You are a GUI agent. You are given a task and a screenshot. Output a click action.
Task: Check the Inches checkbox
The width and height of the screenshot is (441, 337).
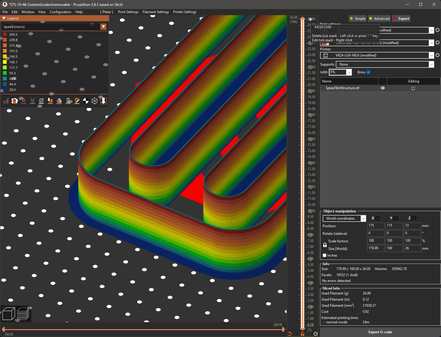[x=324, y=255]
